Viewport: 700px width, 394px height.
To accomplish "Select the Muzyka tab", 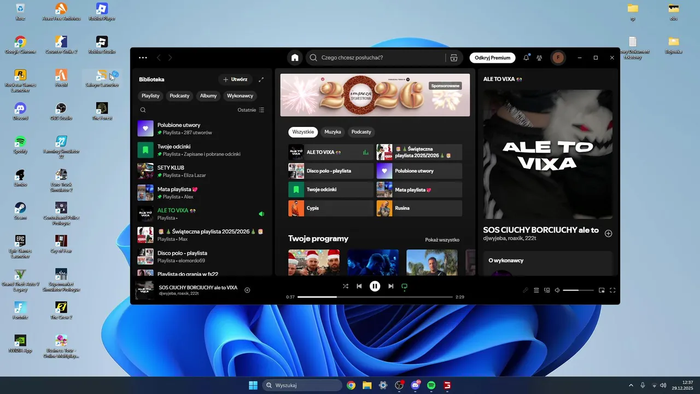I will (x=332, y=132).
